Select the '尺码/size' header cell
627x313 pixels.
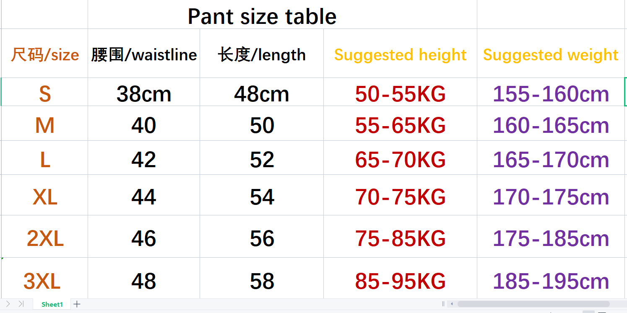coord(44,54)
